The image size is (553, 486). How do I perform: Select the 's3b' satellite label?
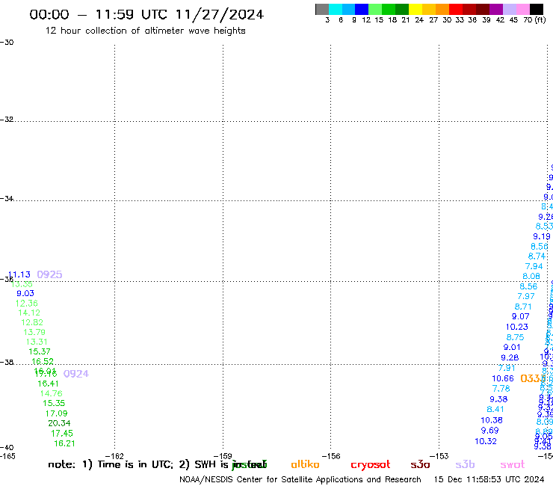[x=465, y=464]
